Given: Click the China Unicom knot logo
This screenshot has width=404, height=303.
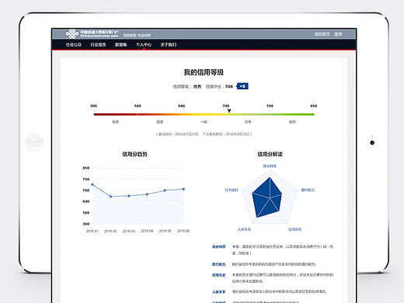Looking at the screenshot, I should [72, 34].
